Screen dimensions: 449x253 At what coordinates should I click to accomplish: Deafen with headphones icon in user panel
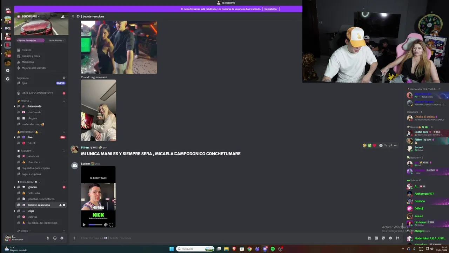55,238
